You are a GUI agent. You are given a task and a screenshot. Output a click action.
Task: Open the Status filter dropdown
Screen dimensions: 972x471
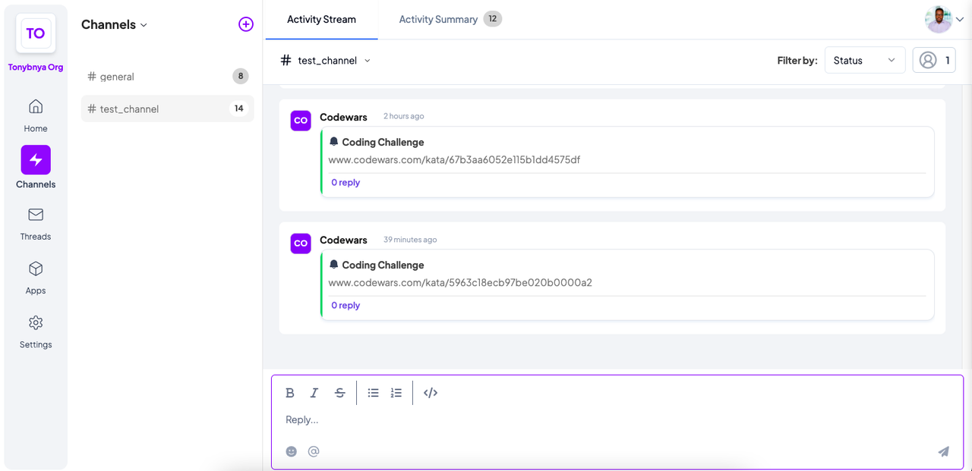coord(865,61)
